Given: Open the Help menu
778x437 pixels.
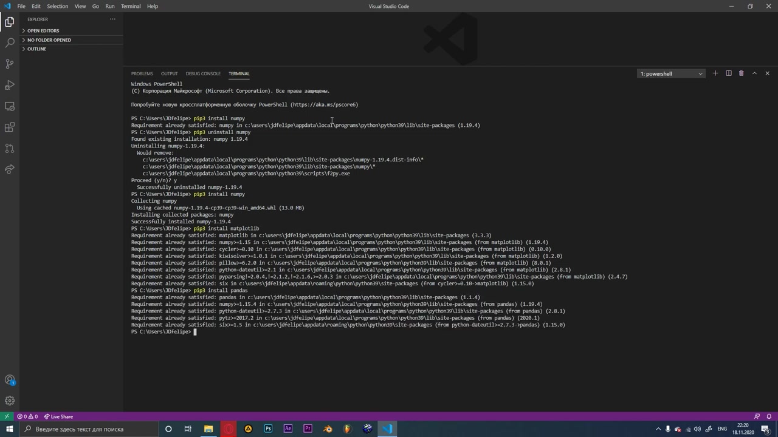Looking at the screenshot, I should (153, 6).
